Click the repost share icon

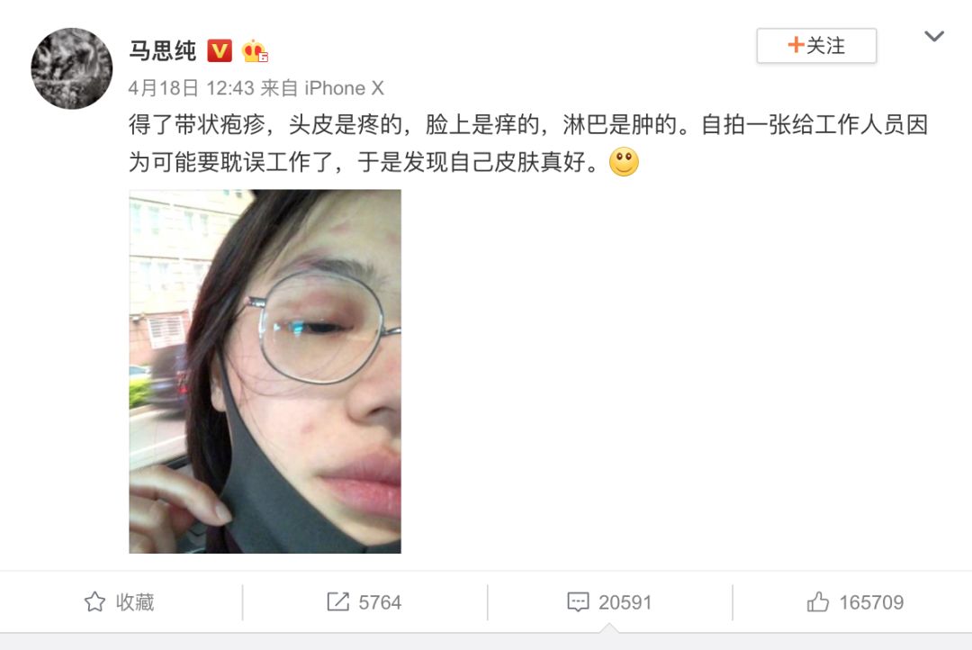point(337,601)
